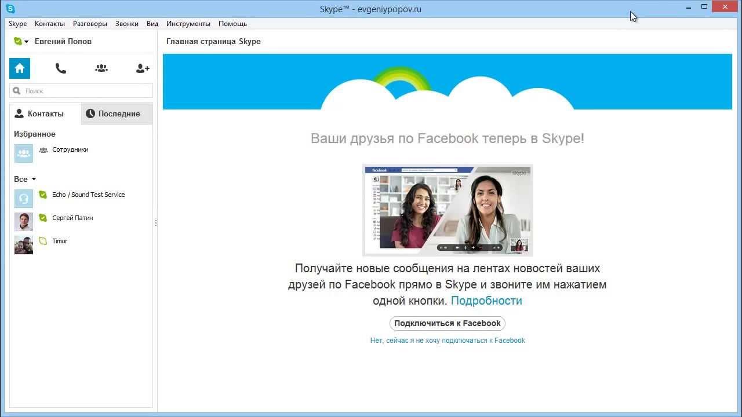Open the Разговоры menu

pyautogui.click(x=90, y=24)
